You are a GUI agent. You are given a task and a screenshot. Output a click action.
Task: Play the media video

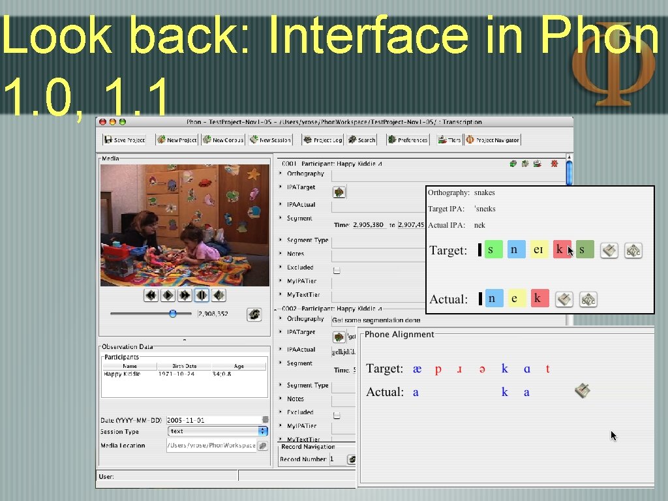168,296
